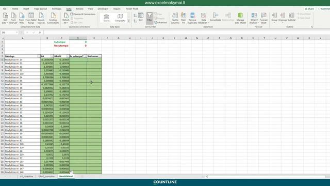
Task: Import data From Text/CSV
Action: tap(13, 18)
